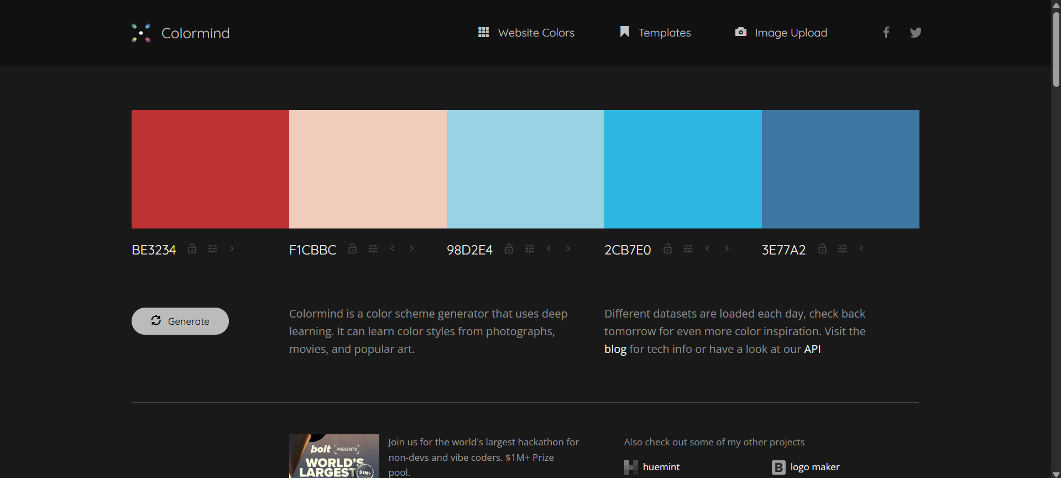This screenshot has height=478, width=1061.
Task: Select the steel blue 3E77A2 swatch
Action: pos(840,169)
